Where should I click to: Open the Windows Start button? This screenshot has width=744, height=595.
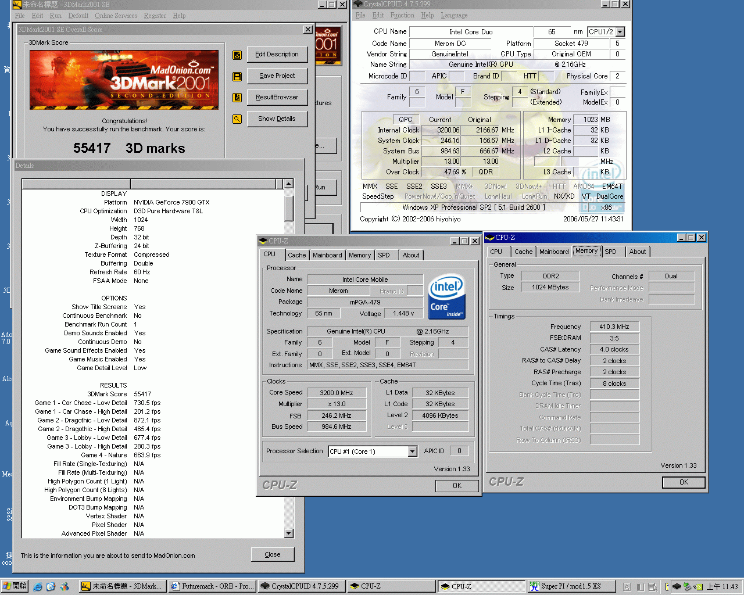click(x=15, y=586)
